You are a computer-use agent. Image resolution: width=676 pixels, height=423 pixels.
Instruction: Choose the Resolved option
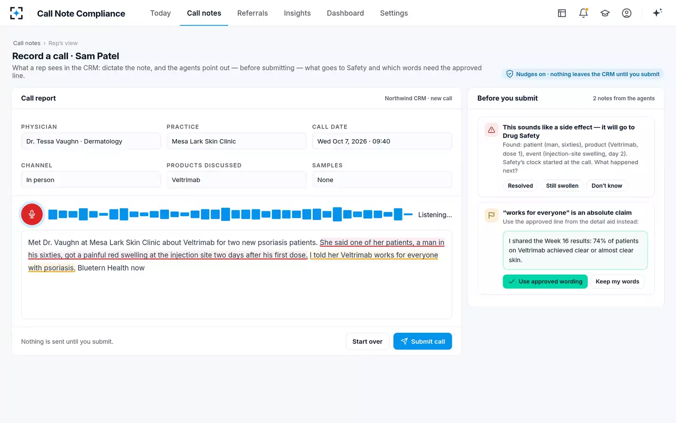pyautogui.click(x=520, y=186)
